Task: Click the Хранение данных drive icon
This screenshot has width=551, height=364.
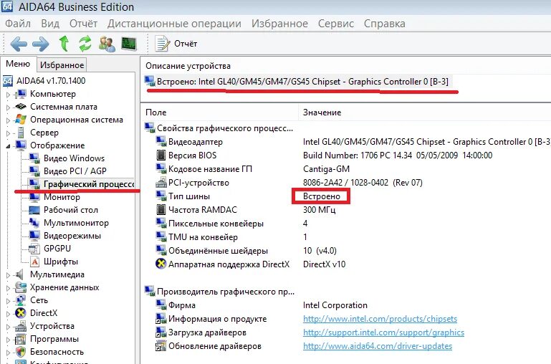Action: [21, 287]
